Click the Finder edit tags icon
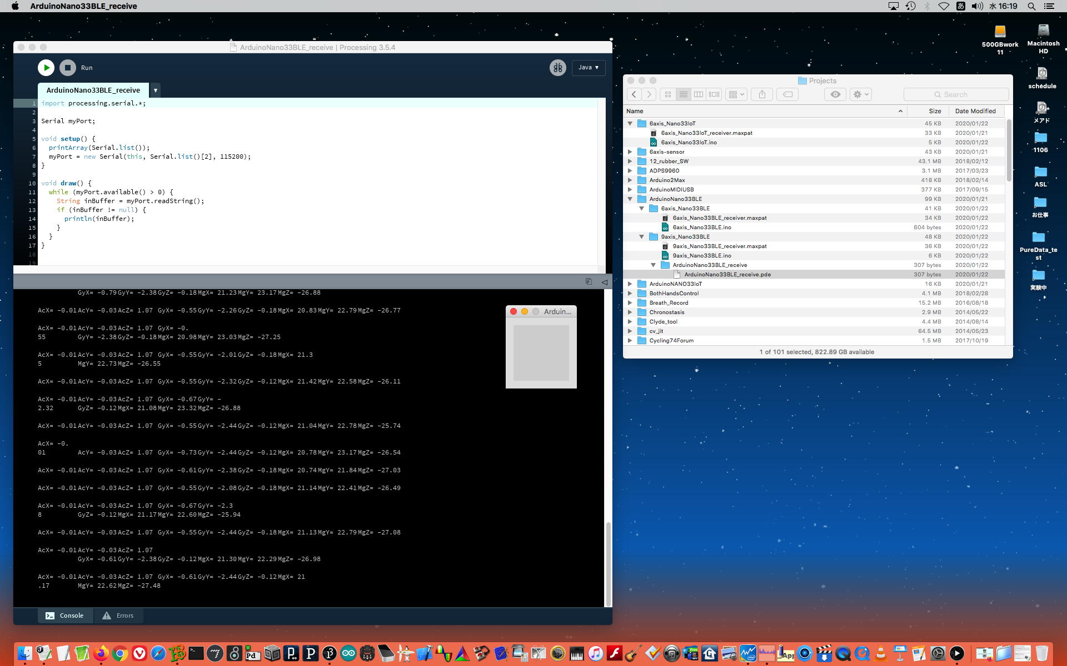1067x666 pixels. point(787,94)
